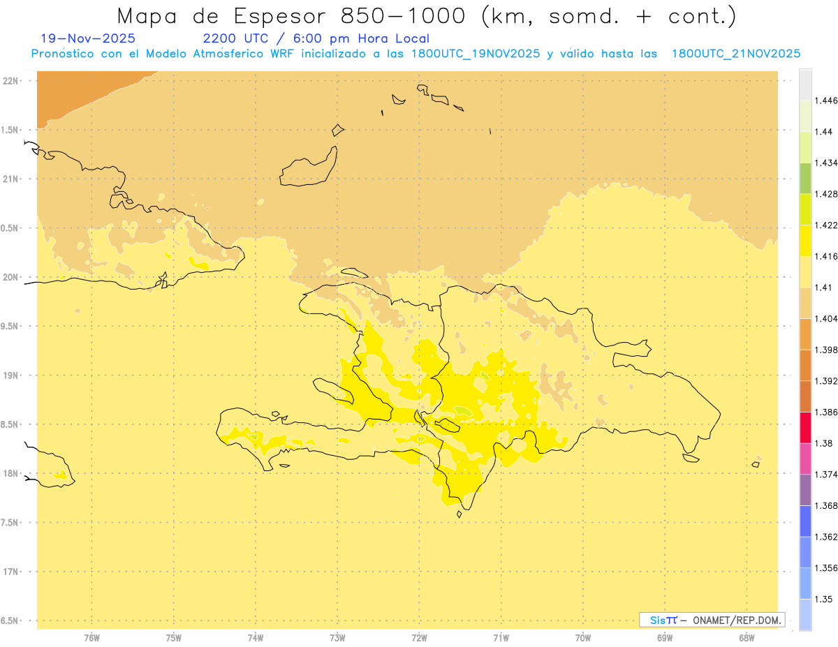This screenshot has width=838, height=647.
Task: Click the purple legend band above 1.368
Action: (x=805, y=489)
